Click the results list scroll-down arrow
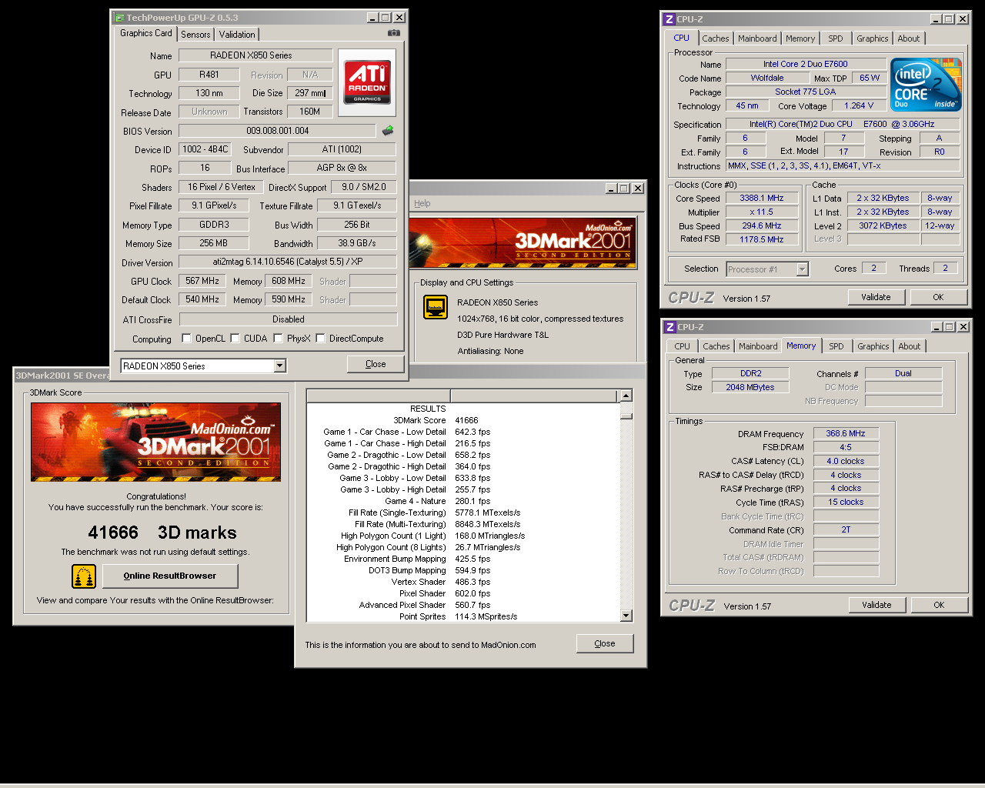Screen dimensions: 985x788 pos(626,616)
